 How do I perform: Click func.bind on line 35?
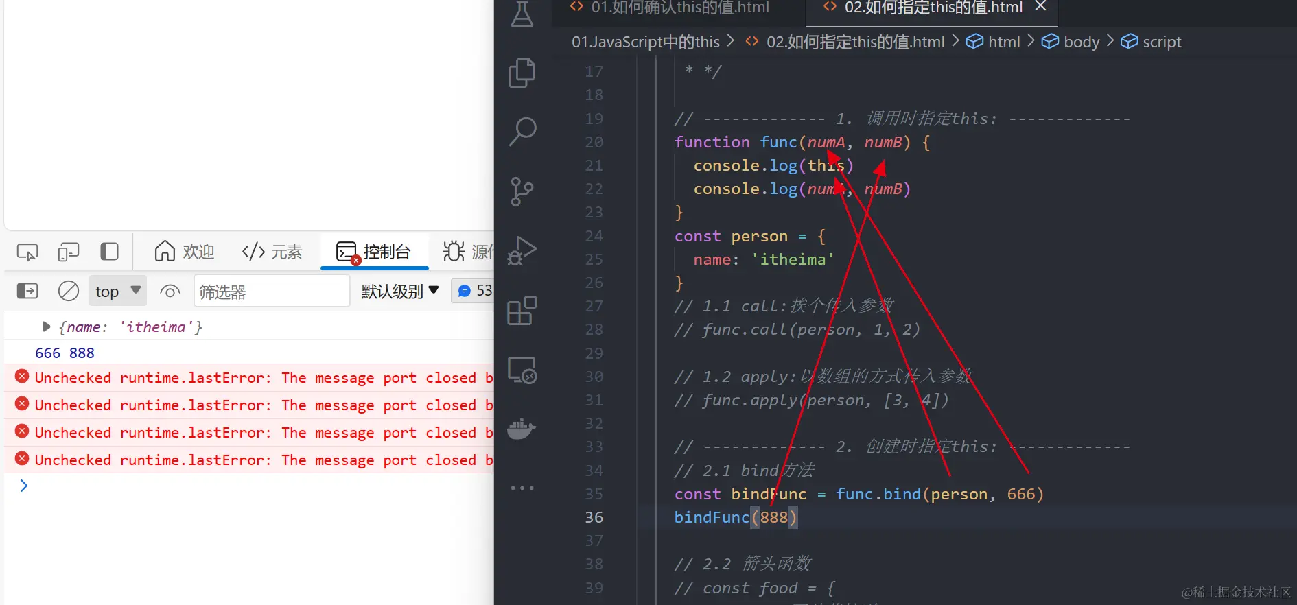878,494
